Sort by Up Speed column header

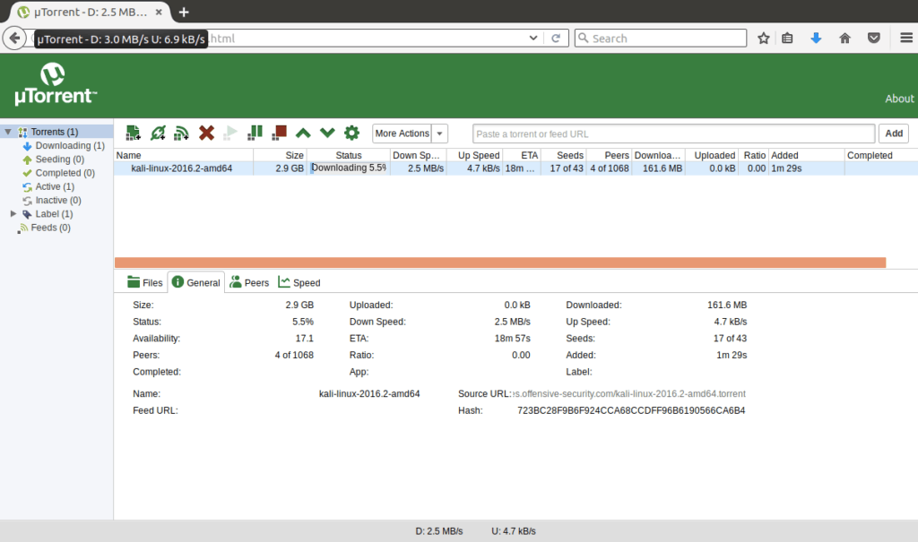pos(475,155)
